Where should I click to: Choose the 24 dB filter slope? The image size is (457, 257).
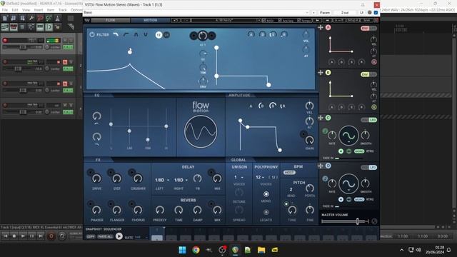point(166,35)
